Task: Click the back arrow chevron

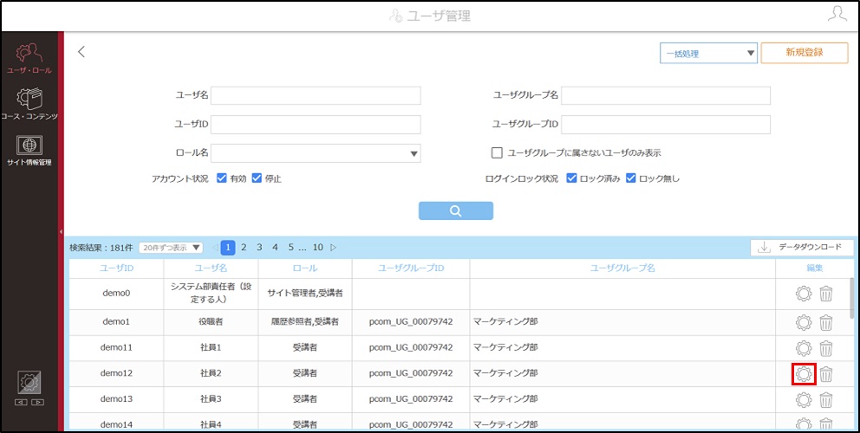Action: (81, 52)
